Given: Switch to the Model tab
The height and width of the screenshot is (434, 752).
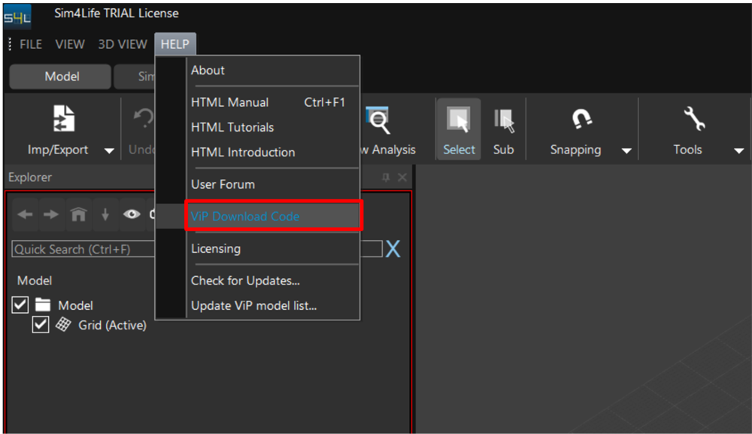Looking at the screenshot, I should point(62,77).
